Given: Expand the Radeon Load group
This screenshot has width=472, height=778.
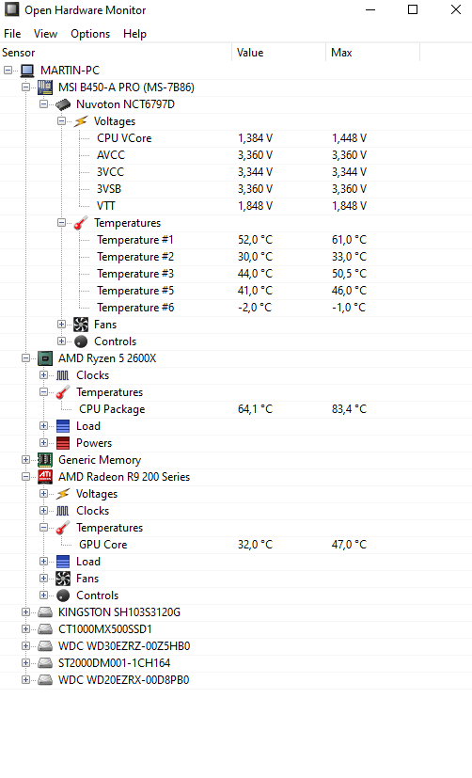Looking at the screenshot, I should 43,562.
